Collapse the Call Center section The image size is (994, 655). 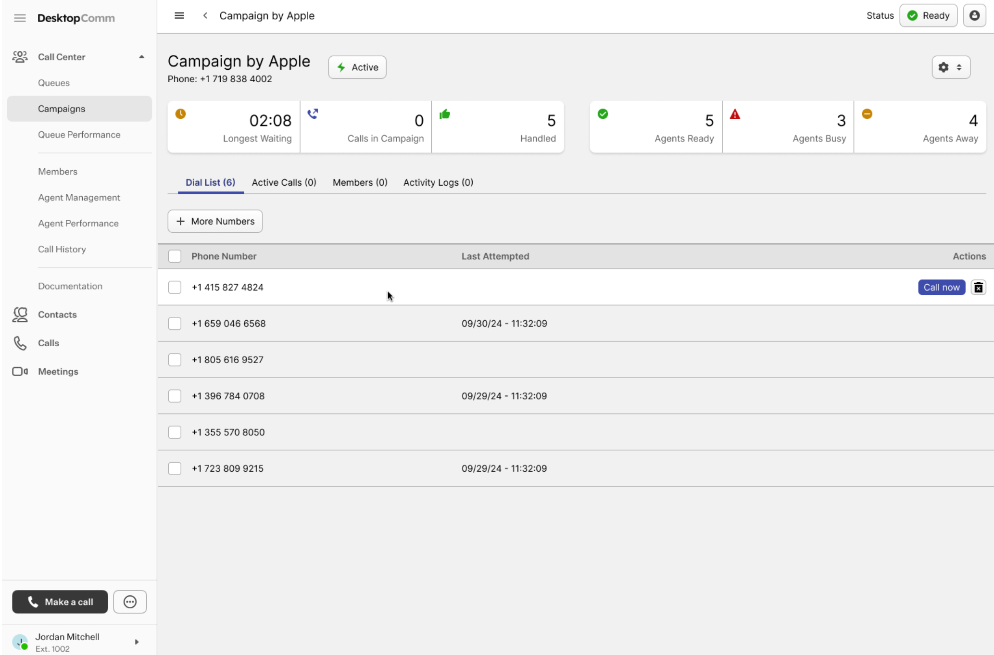click(141, 57)
